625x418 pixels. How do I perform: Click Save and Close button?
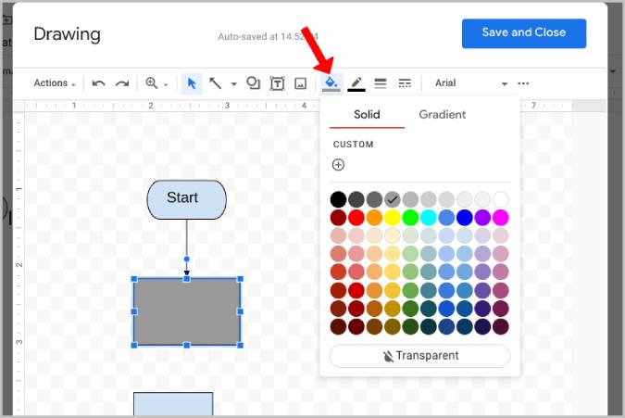point(524,33)
